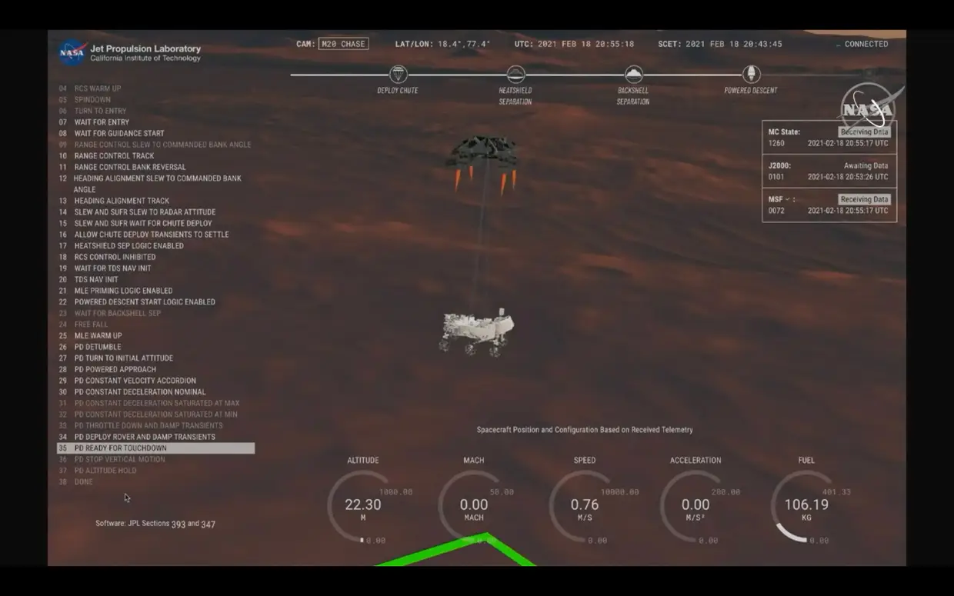Select the rover model in the scene

point(477,331)
